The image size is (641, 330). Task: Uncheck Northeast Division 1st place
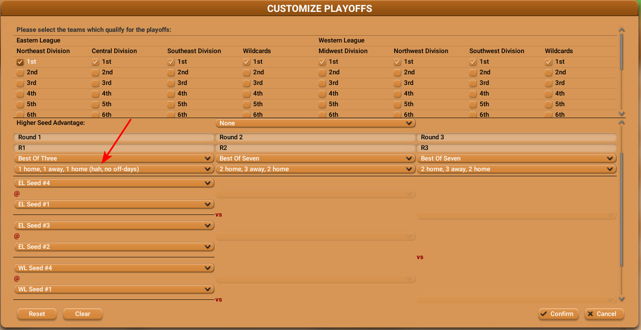tap(20, 62)
